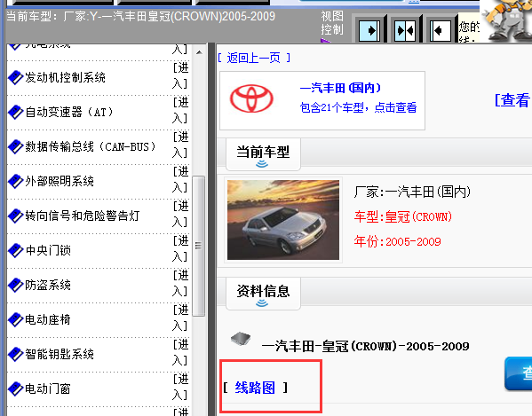The image size is (532, 416).
Task: Click the book icon beside 电动座椅
Action: click(15, 319)
